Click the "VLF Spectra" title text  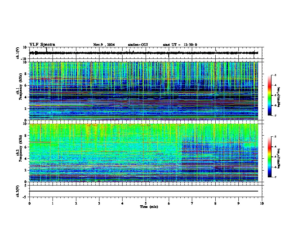pyautogui.click(x=42, y=45)
